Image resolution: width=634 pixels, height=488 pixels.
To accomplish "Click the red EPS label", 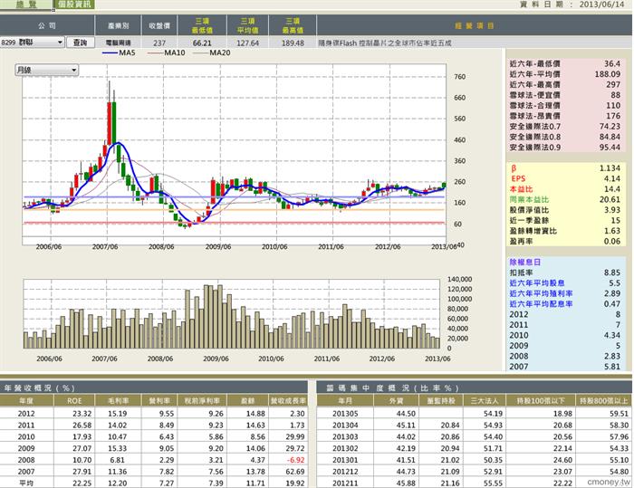I will click(518, 178).
